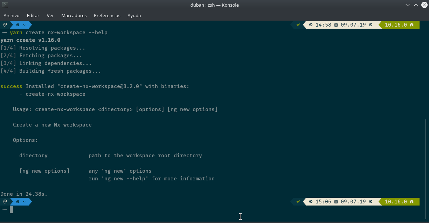Click the 14:58 time in top prompt
This screenshot has width=429, height=223.
click(323, 25)
